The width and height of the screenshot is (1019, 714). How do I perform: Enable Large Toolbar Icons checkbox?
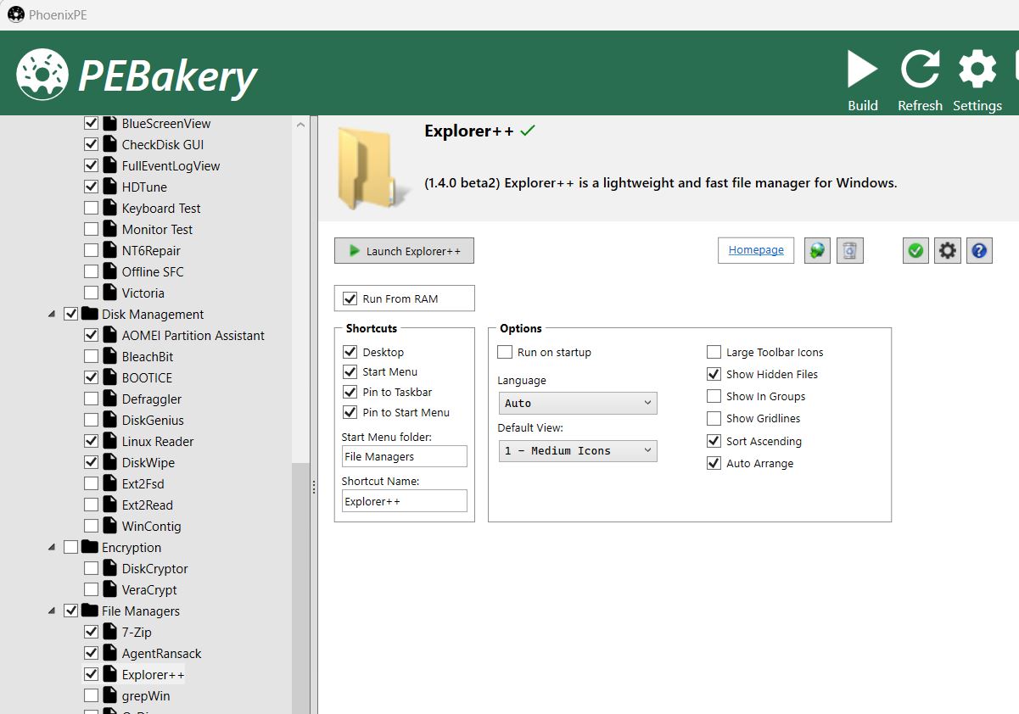tap(714, 352)
